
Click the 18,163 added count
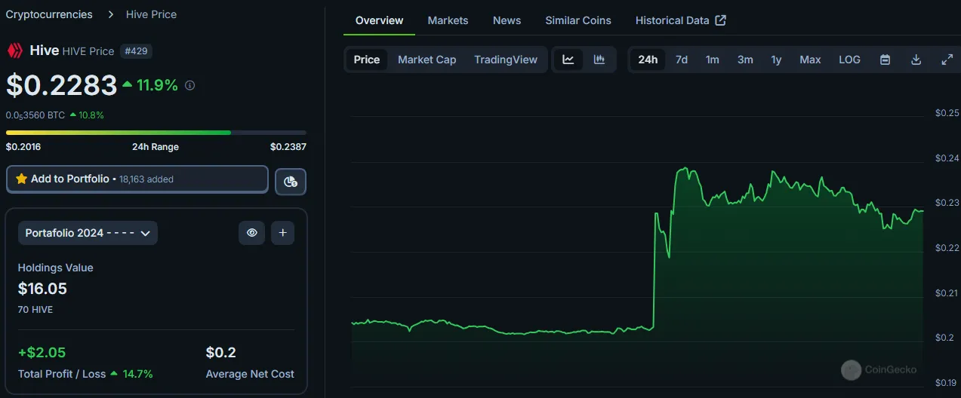point(146,179)
